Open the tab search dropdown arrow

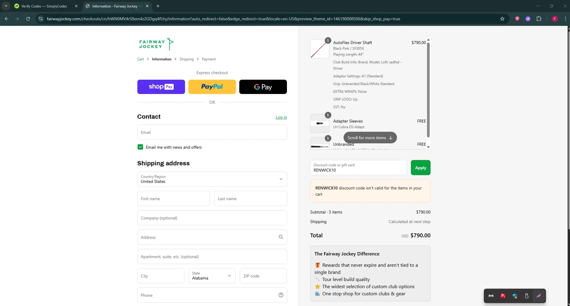click(6, 6)
